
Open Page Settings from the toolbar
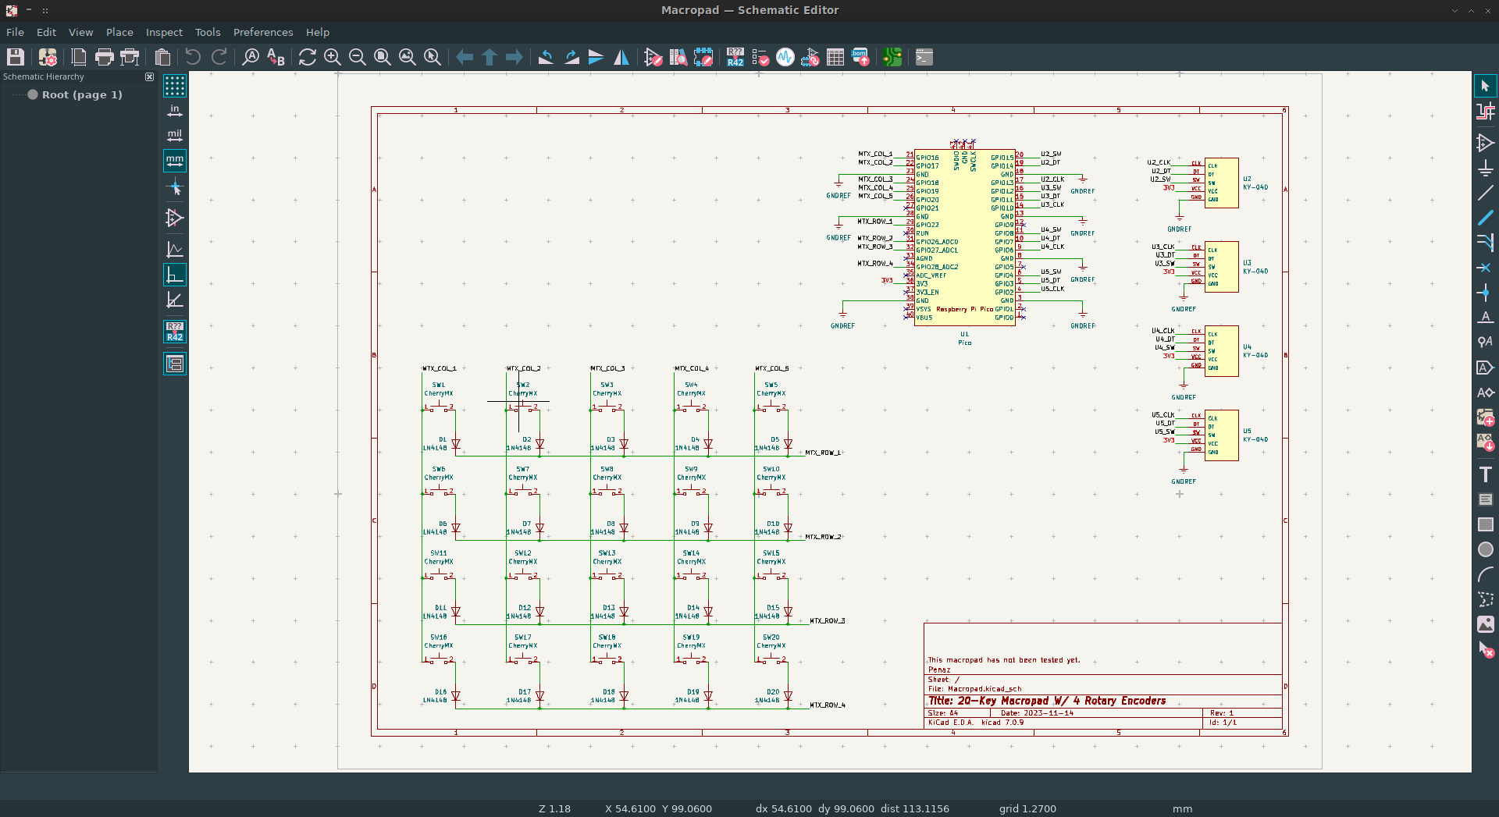79,57
